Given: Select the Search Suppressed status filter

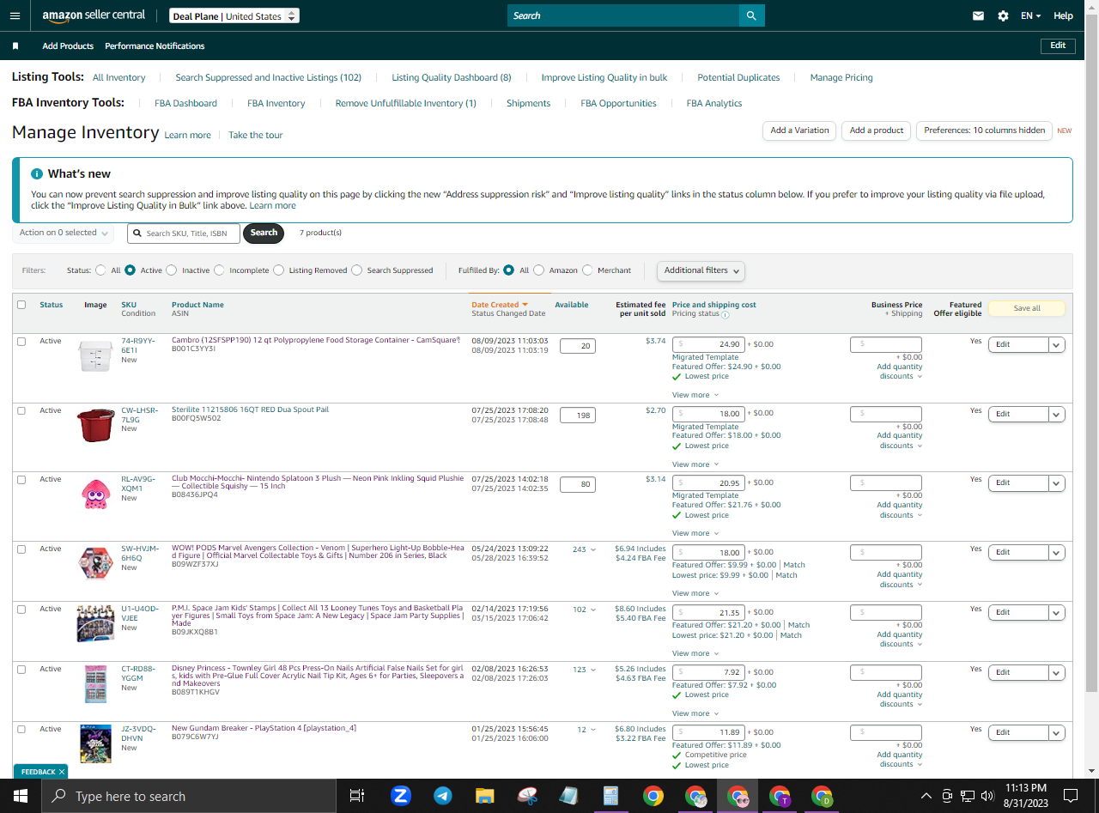Looking at the screenshot, I should tap(357, 270).
